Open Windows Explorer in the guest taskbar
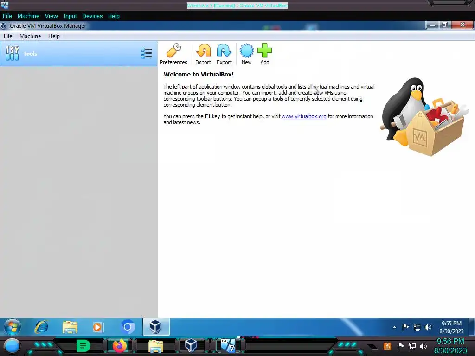 (70, 327)
